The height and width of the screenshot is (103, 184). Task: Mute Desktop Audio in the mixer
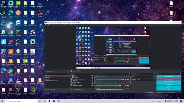[x=126, y=86]
